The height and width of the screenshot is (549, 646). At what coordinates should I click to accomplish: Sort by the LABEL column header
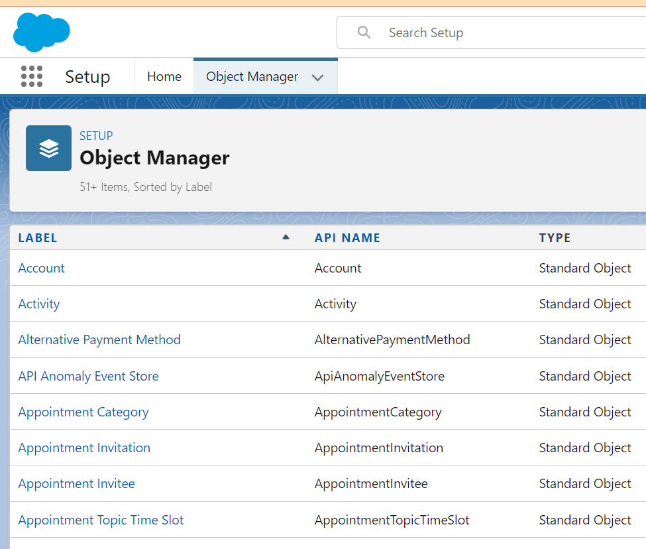pyautogui.click(x=38, y=238)
